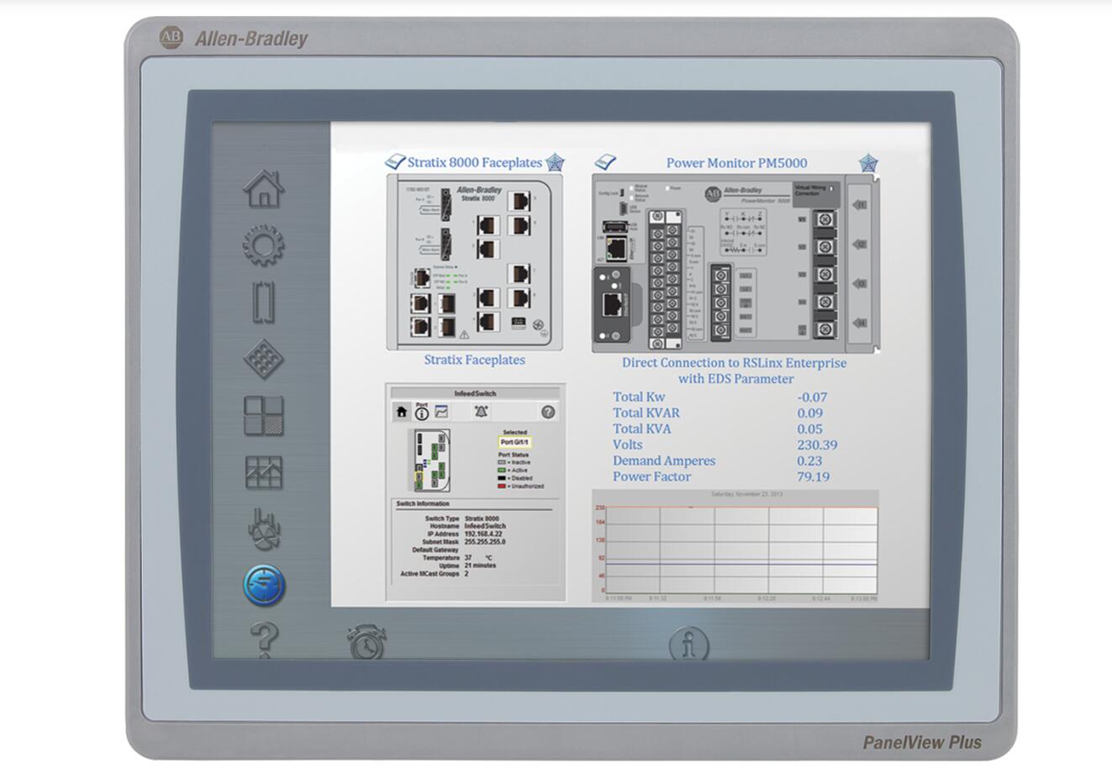Open the diamond keypad icon in the sidebar
The height and width of the screenshot is (774, 1112).
coord(264,360)
